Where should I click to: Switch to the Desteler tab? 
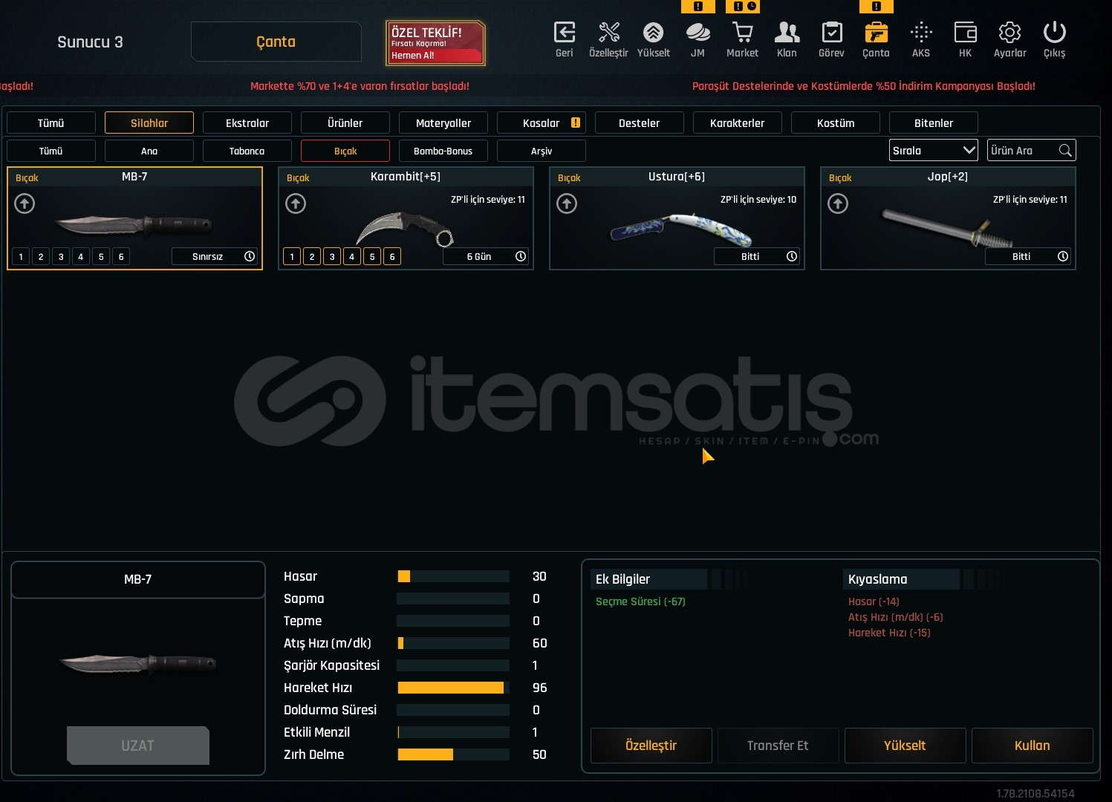tap(640, 123)
